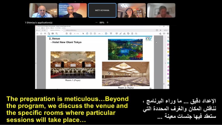Increase shared screen zoom with plus button
This screenshot has width=222, height=125.
coord(107,22)
